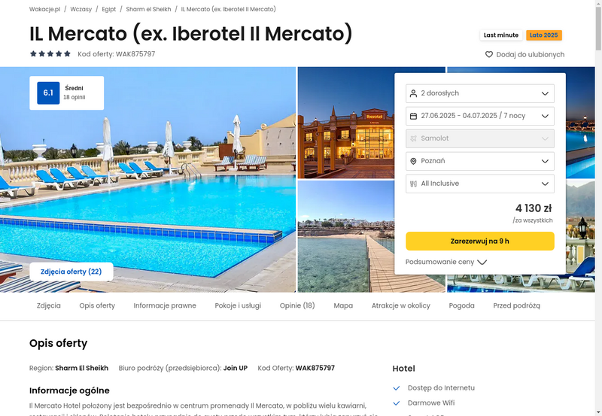Expand Podsumowanie ceny price summary
The height and width of the screenshot is (416, 602).
pos(446,262)
